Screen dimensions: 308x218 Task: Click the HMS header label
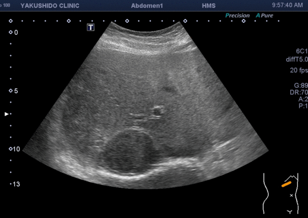209,6
